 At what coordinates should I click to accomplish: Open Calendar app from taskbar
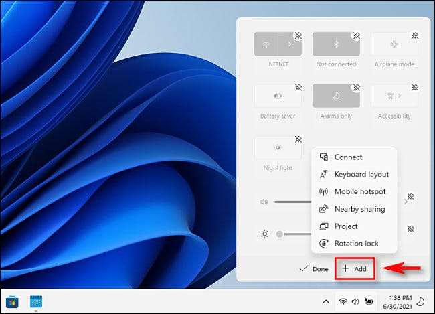pyautogui.click(x=36, y=302)
